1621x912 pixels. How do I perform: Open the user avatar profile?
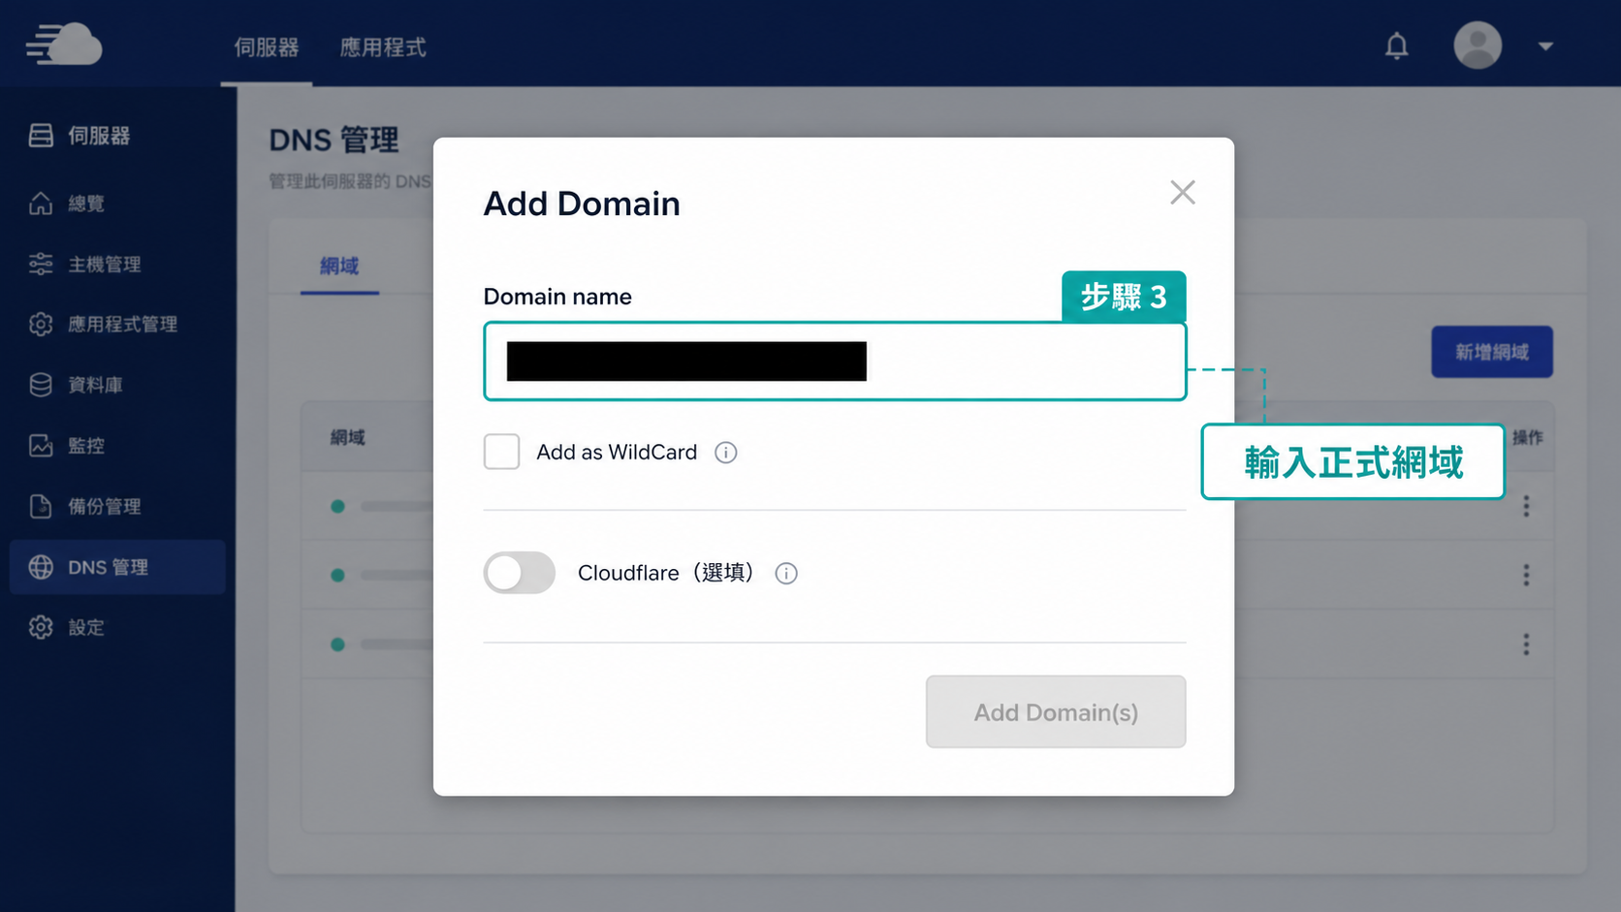pyautogui.click(x=1478, y=45)
